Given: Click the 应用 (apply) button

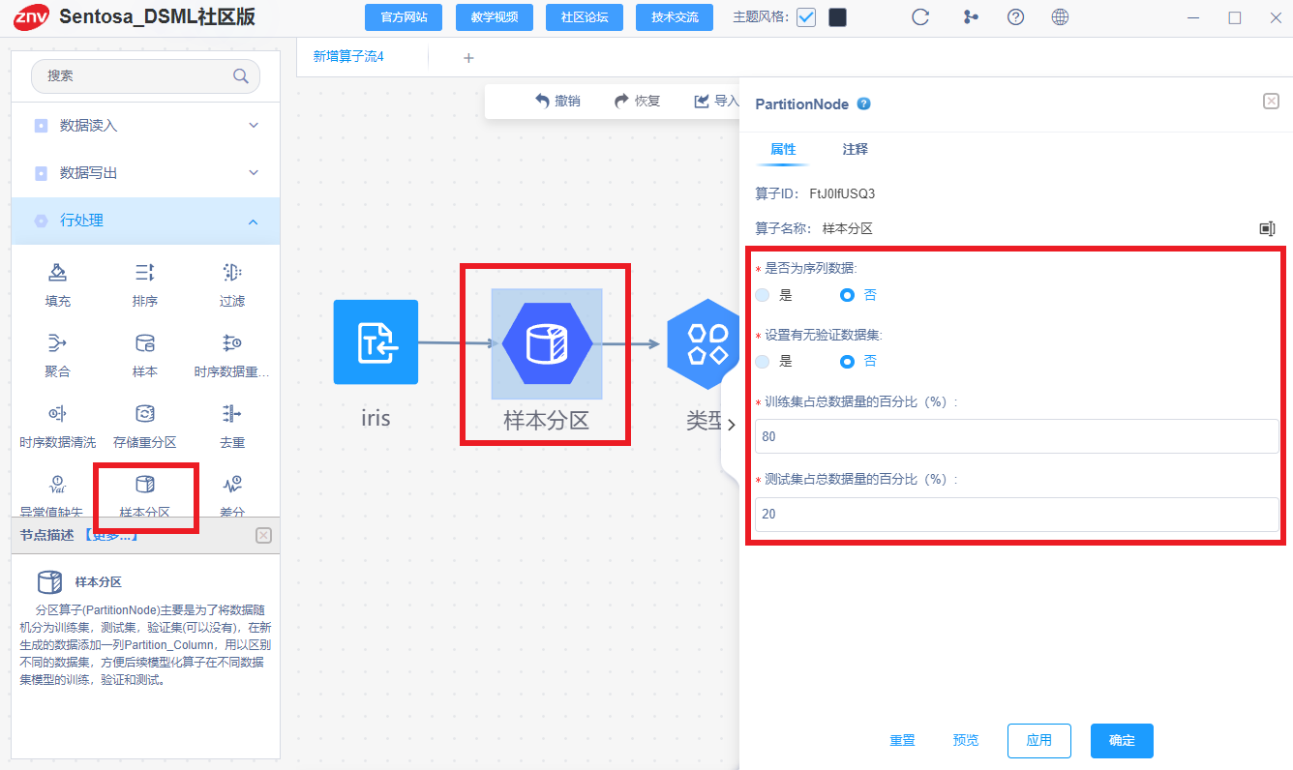Looking at the screenshot, I should pos(1039,740).
